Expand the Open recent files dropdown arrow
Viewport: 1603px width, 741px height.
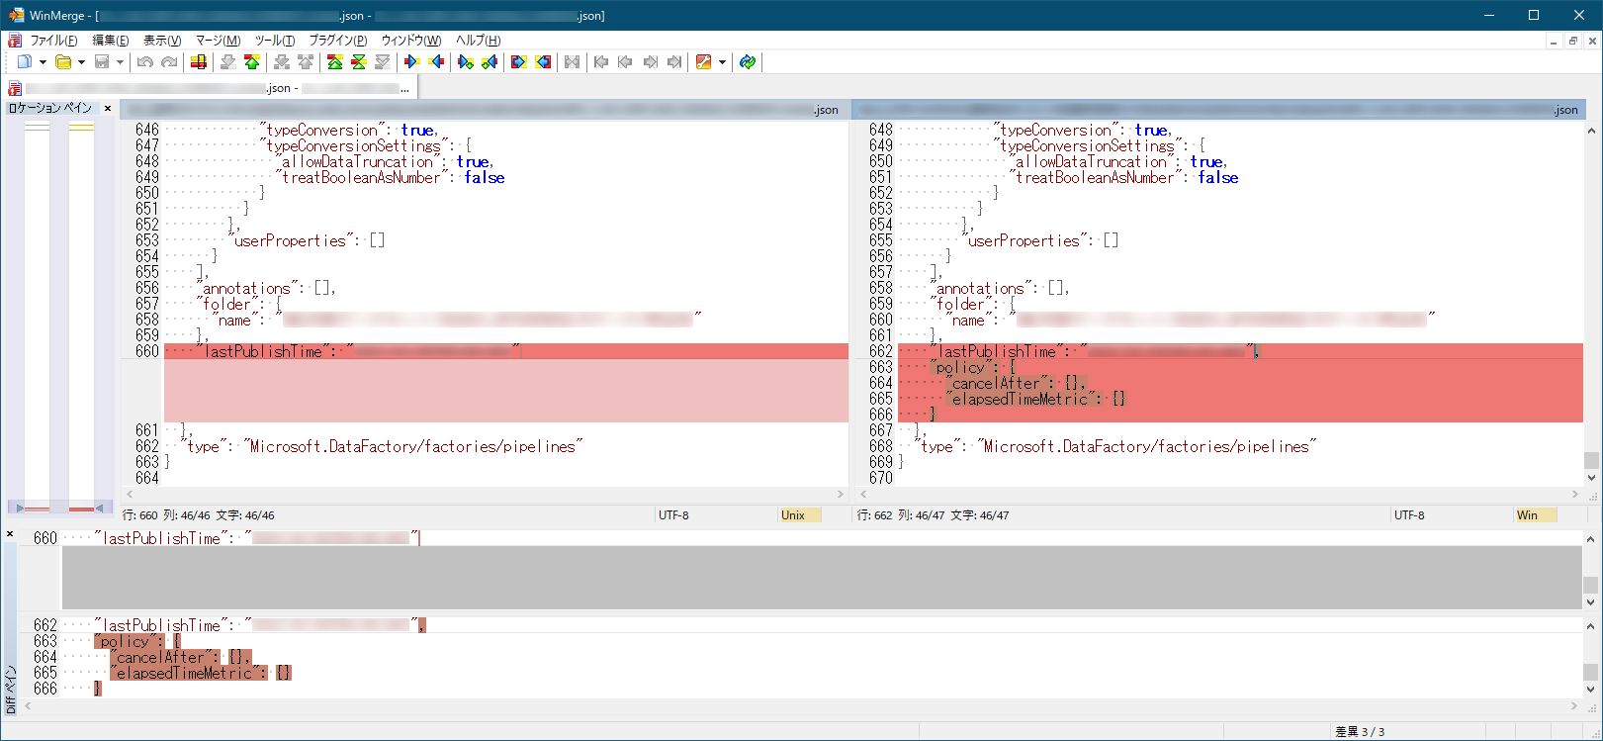click(x=81, y=62)
